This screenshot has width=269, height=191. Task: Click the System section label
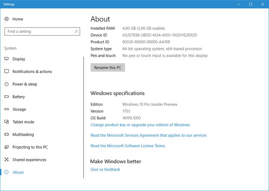(10, 48)
